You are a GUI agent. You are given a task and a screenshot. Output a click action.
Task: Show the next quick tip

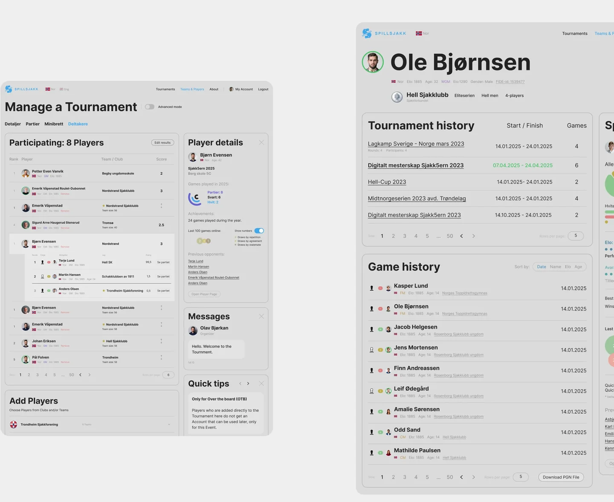click(x=248, y=384)
